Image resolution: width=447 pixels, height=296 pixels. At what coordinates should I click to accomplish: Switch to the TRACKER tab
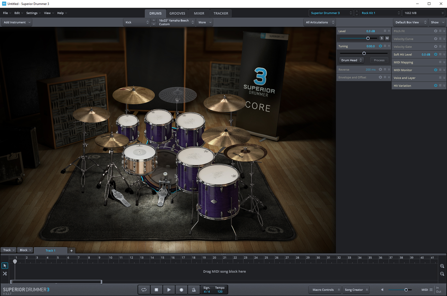point(221,13)
